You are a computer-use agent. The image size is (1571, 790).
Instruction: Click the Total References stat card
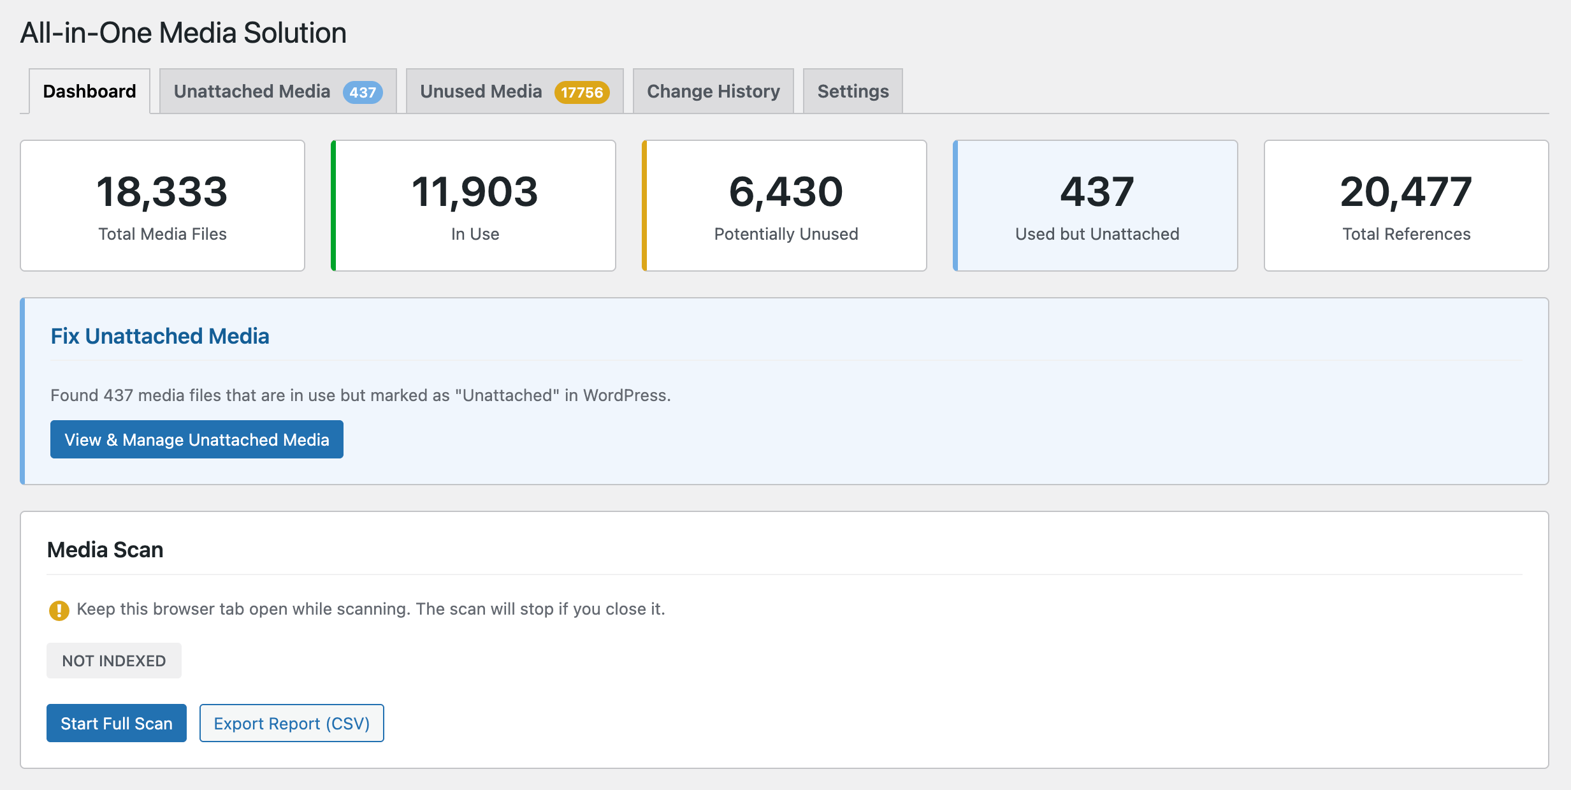(1406, 205)
